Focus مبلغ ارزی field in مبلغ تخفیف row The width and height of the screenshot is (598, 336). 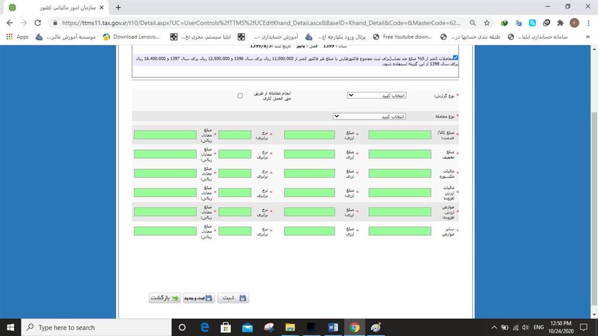pyautogui.click(x=309, y=154)
